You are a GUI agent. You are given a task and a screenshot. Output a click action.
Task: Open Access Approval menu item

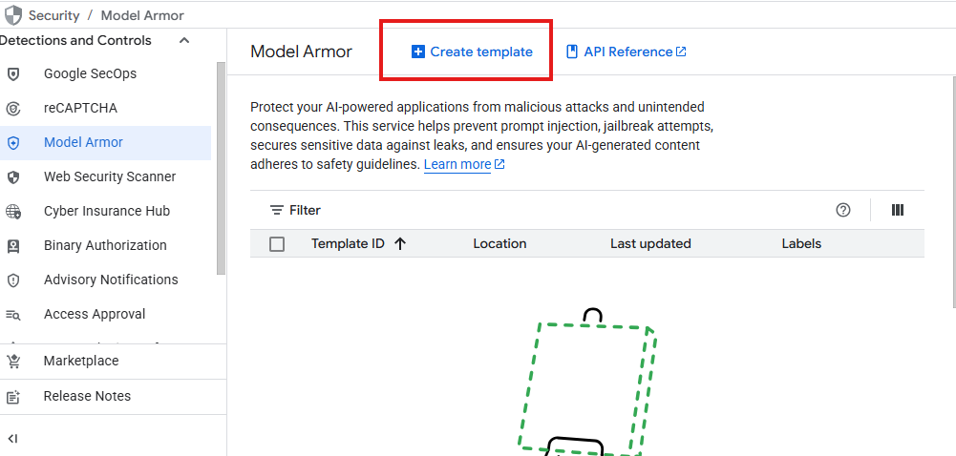click(x=105, y=315)
